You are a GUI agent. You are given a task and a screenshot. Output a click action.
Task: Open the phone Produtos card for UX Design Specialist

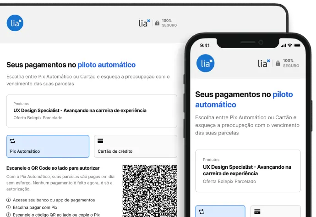(248, 171)
